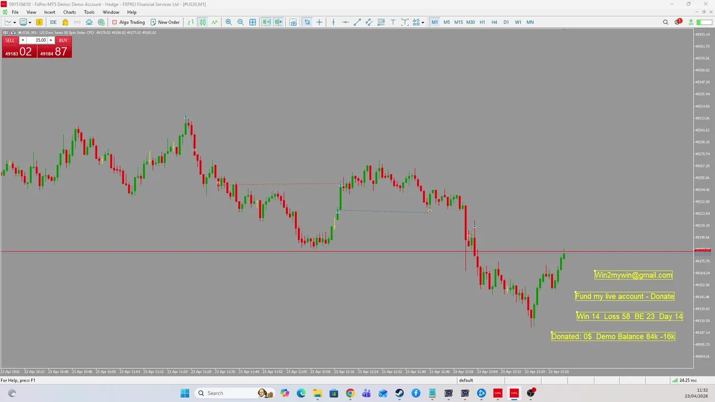715x402 pixels.
Task: Switch to the H4 timeframe
Action: click(x=494, y=22)
